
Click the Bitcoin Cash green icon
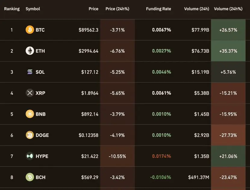point(30,177)
